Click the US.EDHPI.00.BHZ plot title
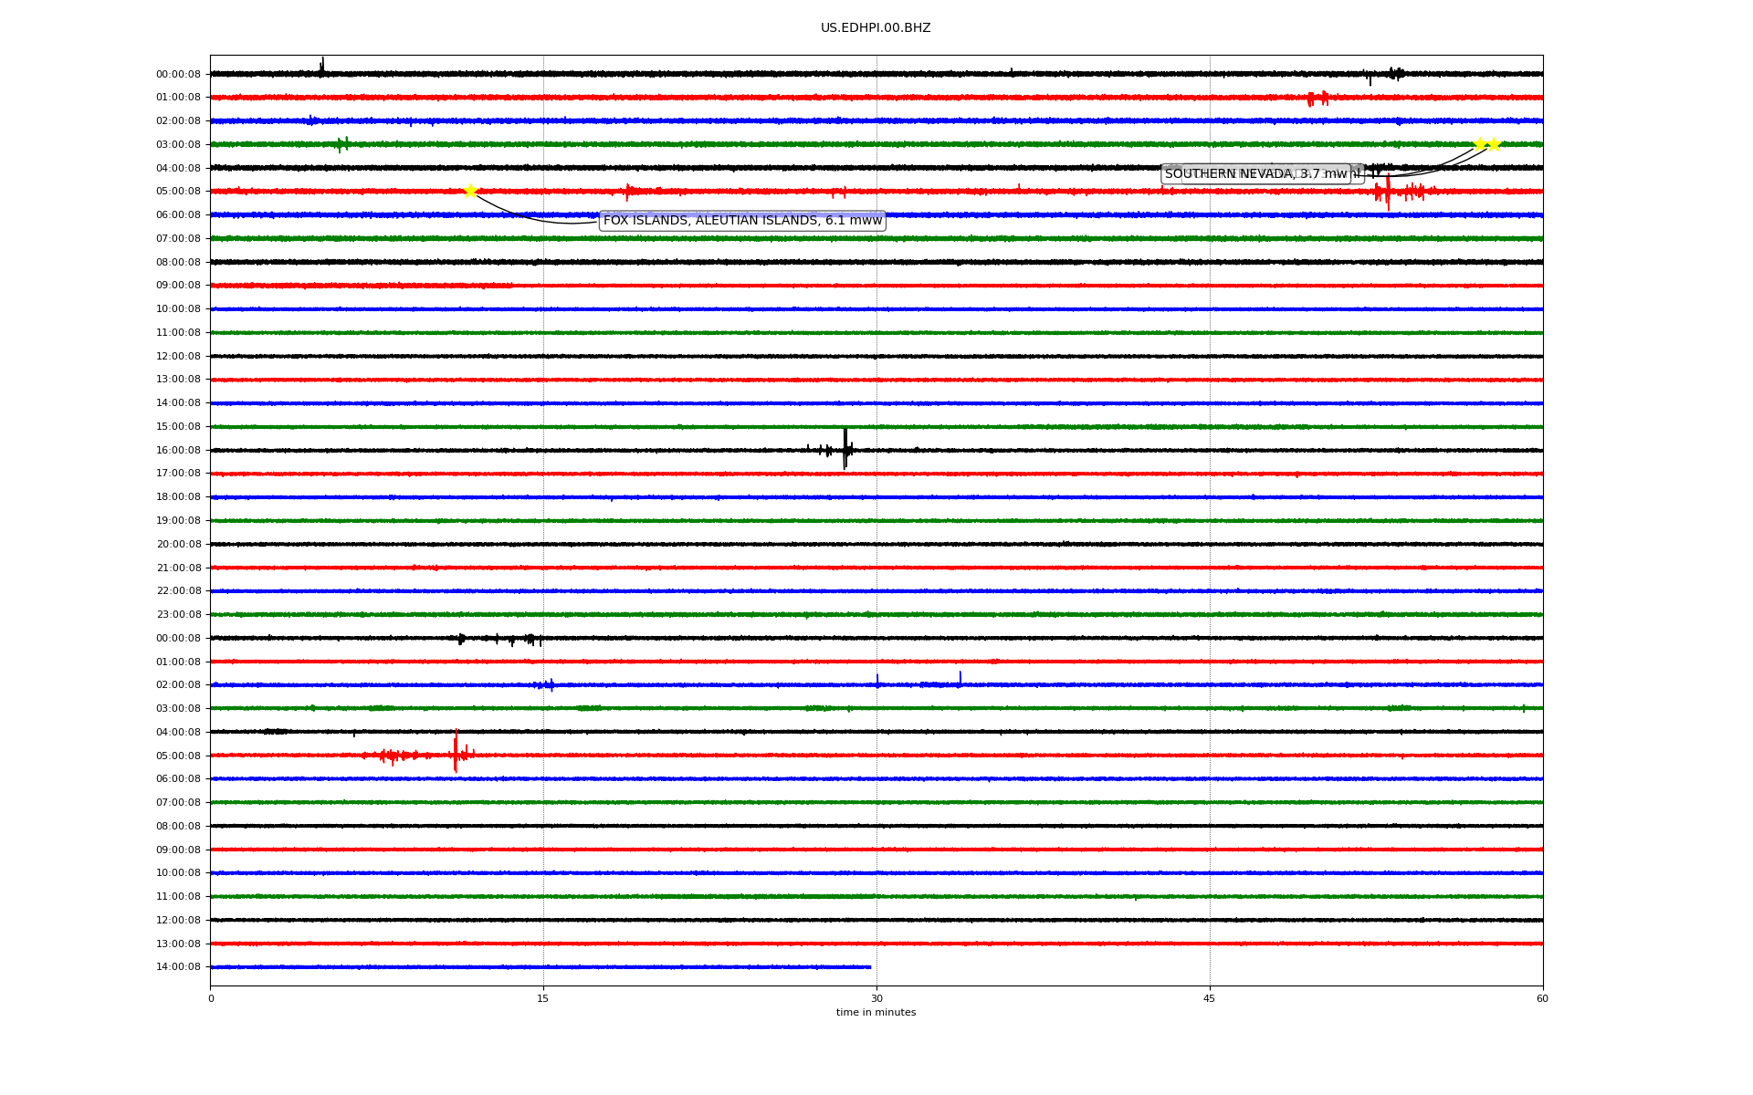This screenshot has width=1753, height=1095. click(876, 28)
